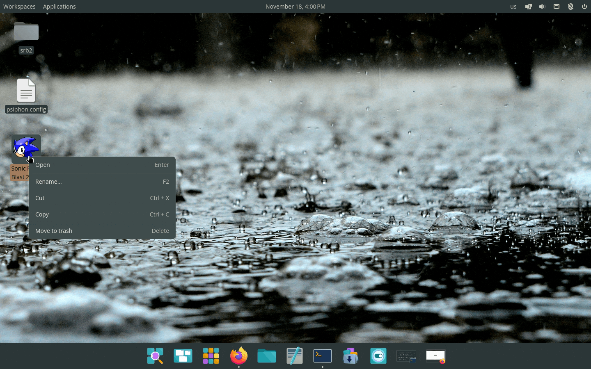Viewport: 591px width, 369px height.
Task: Open the volume speaker icon in top bar
Action: (x=543, y=7)
